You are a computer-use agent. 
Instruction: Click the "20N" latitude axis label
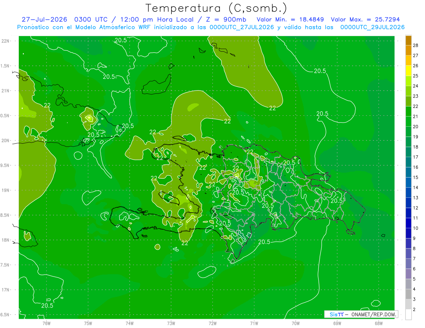point(5,140)
